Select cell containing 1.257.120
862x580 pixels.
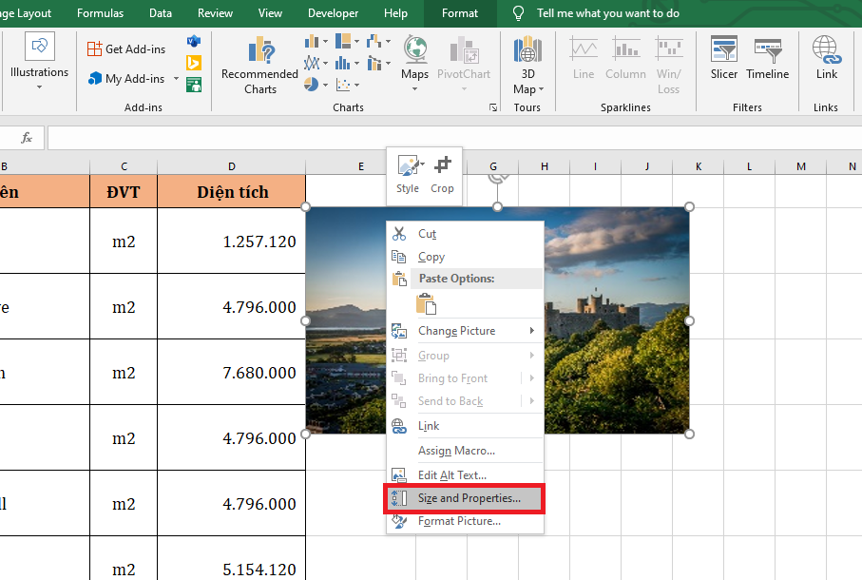click(231, 242)
